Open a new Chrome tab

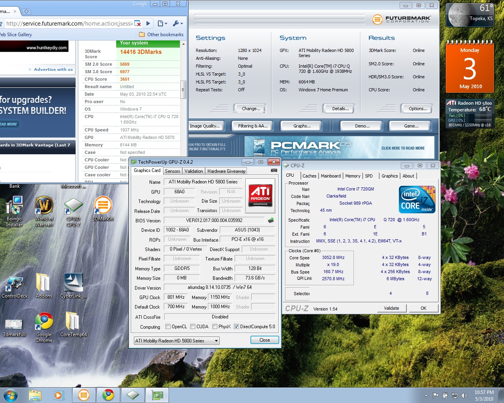(x=26, y=11)
